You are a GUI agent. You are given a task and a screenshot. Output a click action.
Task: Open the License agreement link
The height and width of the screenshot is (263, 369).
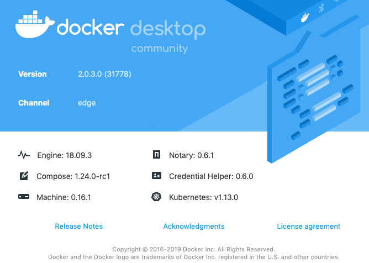click(x=309, y=227)
